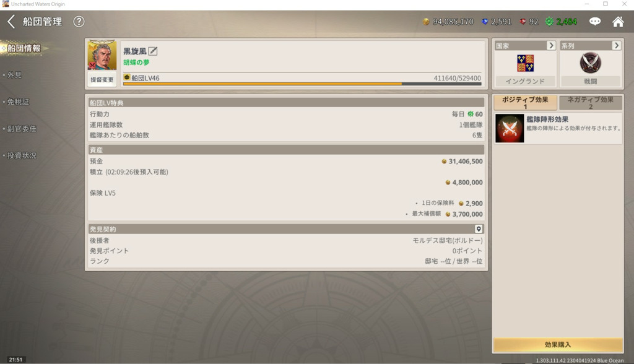Click the deposit amount 31,406,500
Viewport: 634px width, 364px height.
point(466,161)
